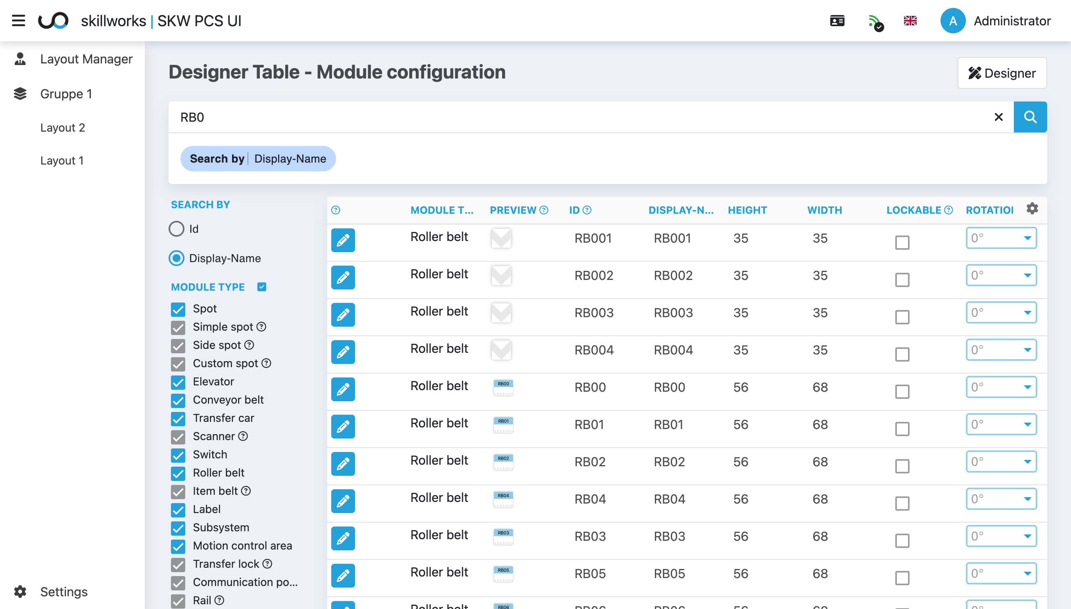Uncheck the Roller belt module type filter

point(178,473)
